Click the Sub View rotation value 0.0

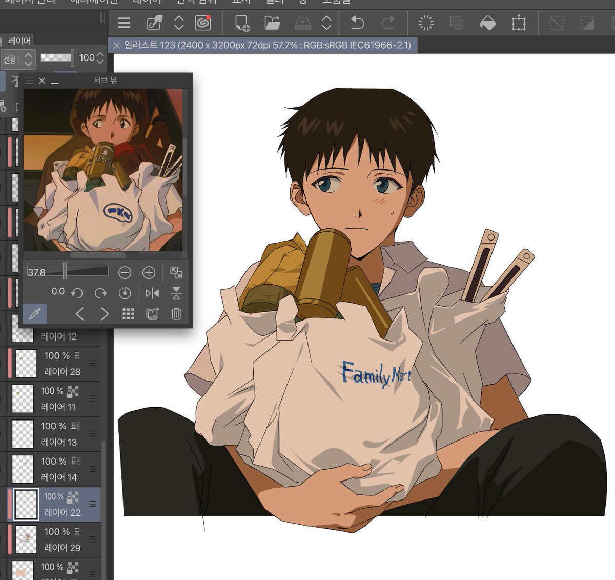coord(58,292)
